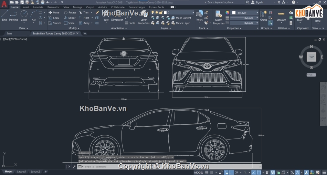This screenshot has height=175, width=327.
Task: Open the Annotate ribbon tab
Action: click(38, 7)
